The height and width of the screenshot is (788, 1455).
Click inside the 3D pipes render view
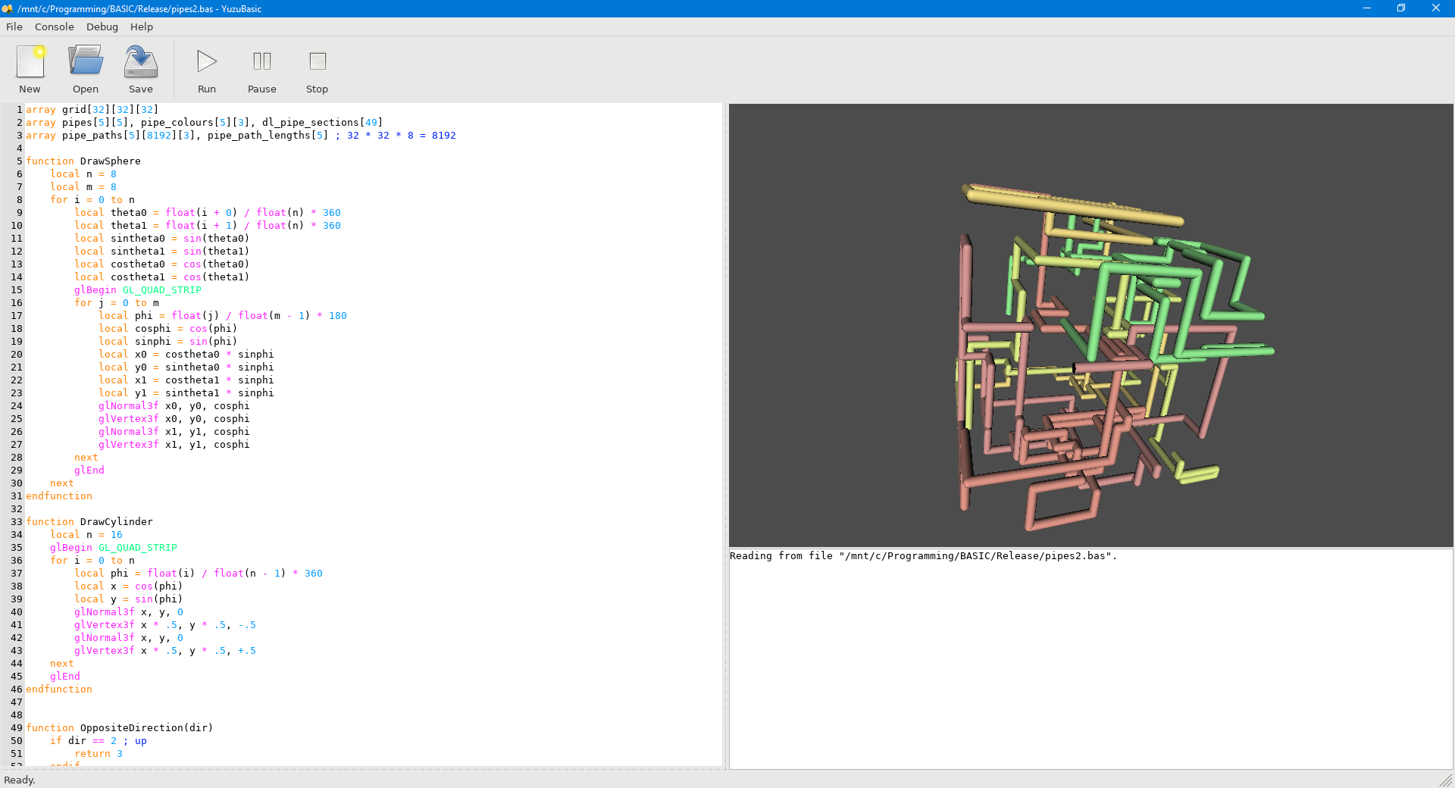(x=1090, y=326)
